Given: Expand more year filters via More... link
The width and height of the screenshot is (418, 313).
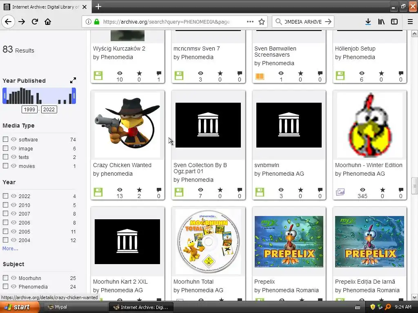Looking at the screenshot, I should [x=10, y=248].
